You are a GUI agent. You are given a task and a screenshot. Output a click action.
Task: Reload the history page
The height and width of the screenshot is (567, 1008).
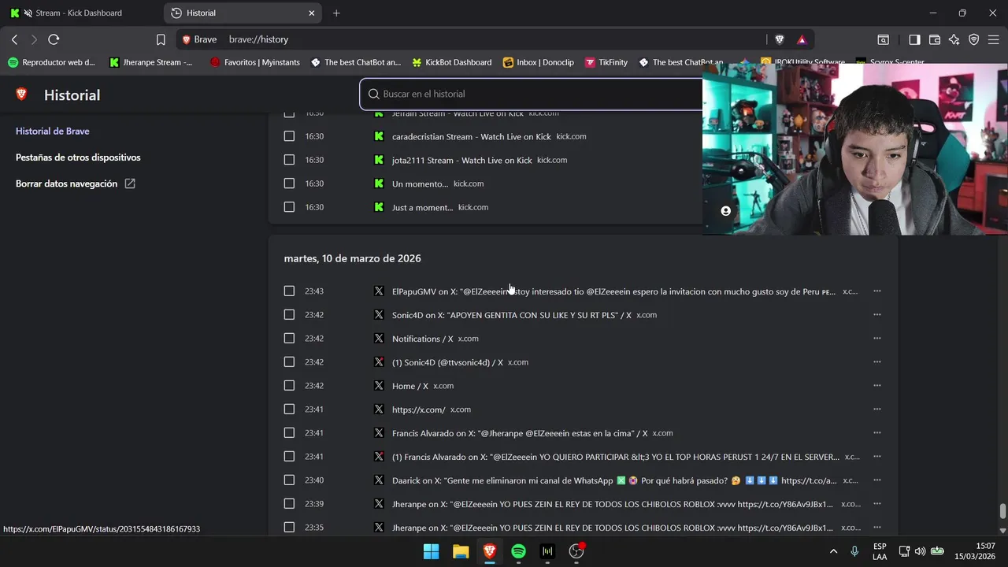(54, 39)
